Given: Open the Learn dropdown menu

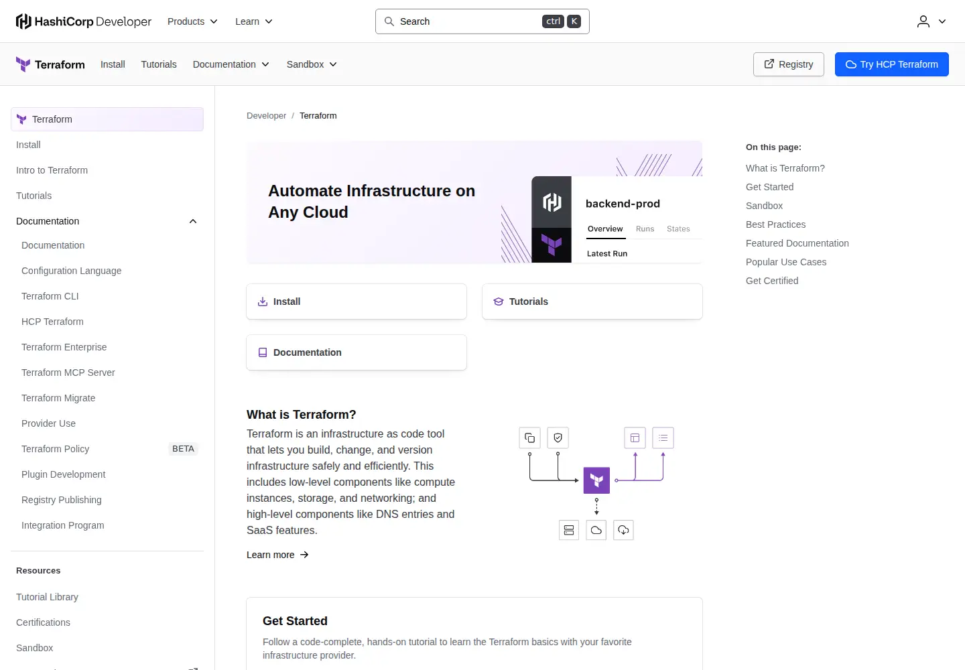Looking at the screenshot, I should [254, 21].
